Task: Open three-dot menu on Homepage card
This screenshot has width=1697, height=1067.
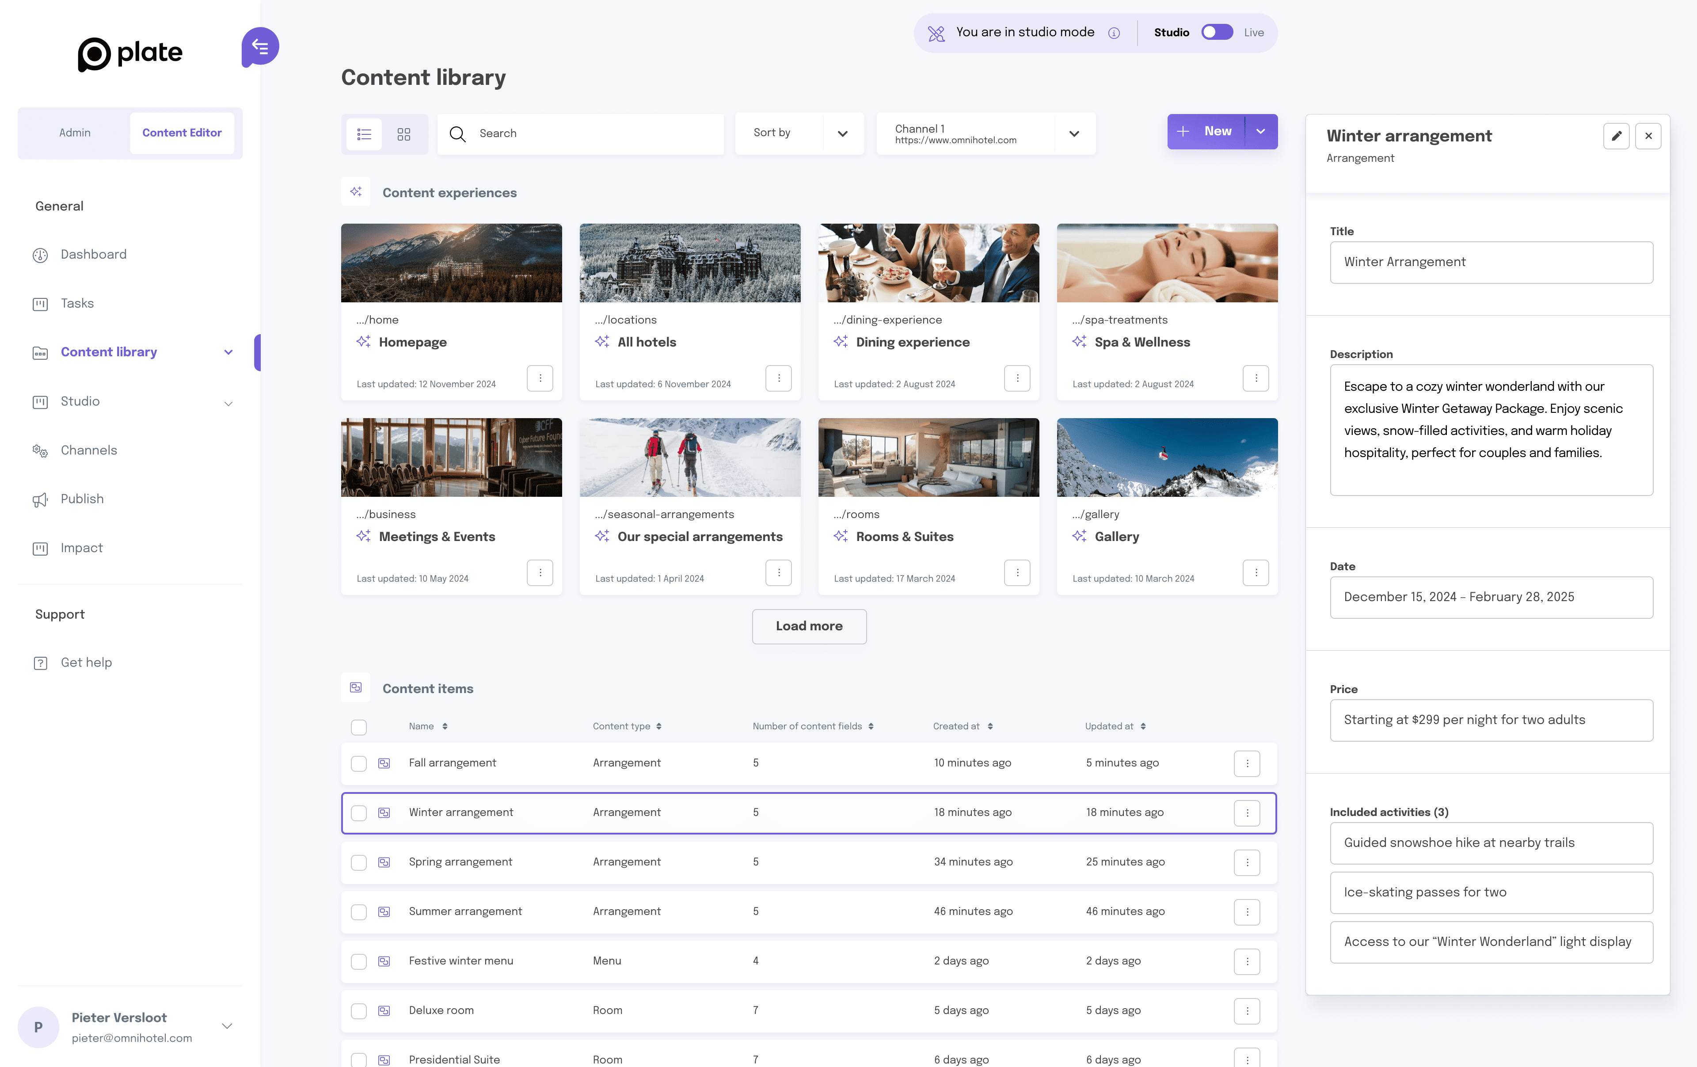Action: pyautogui.click(x=540, y=378)
